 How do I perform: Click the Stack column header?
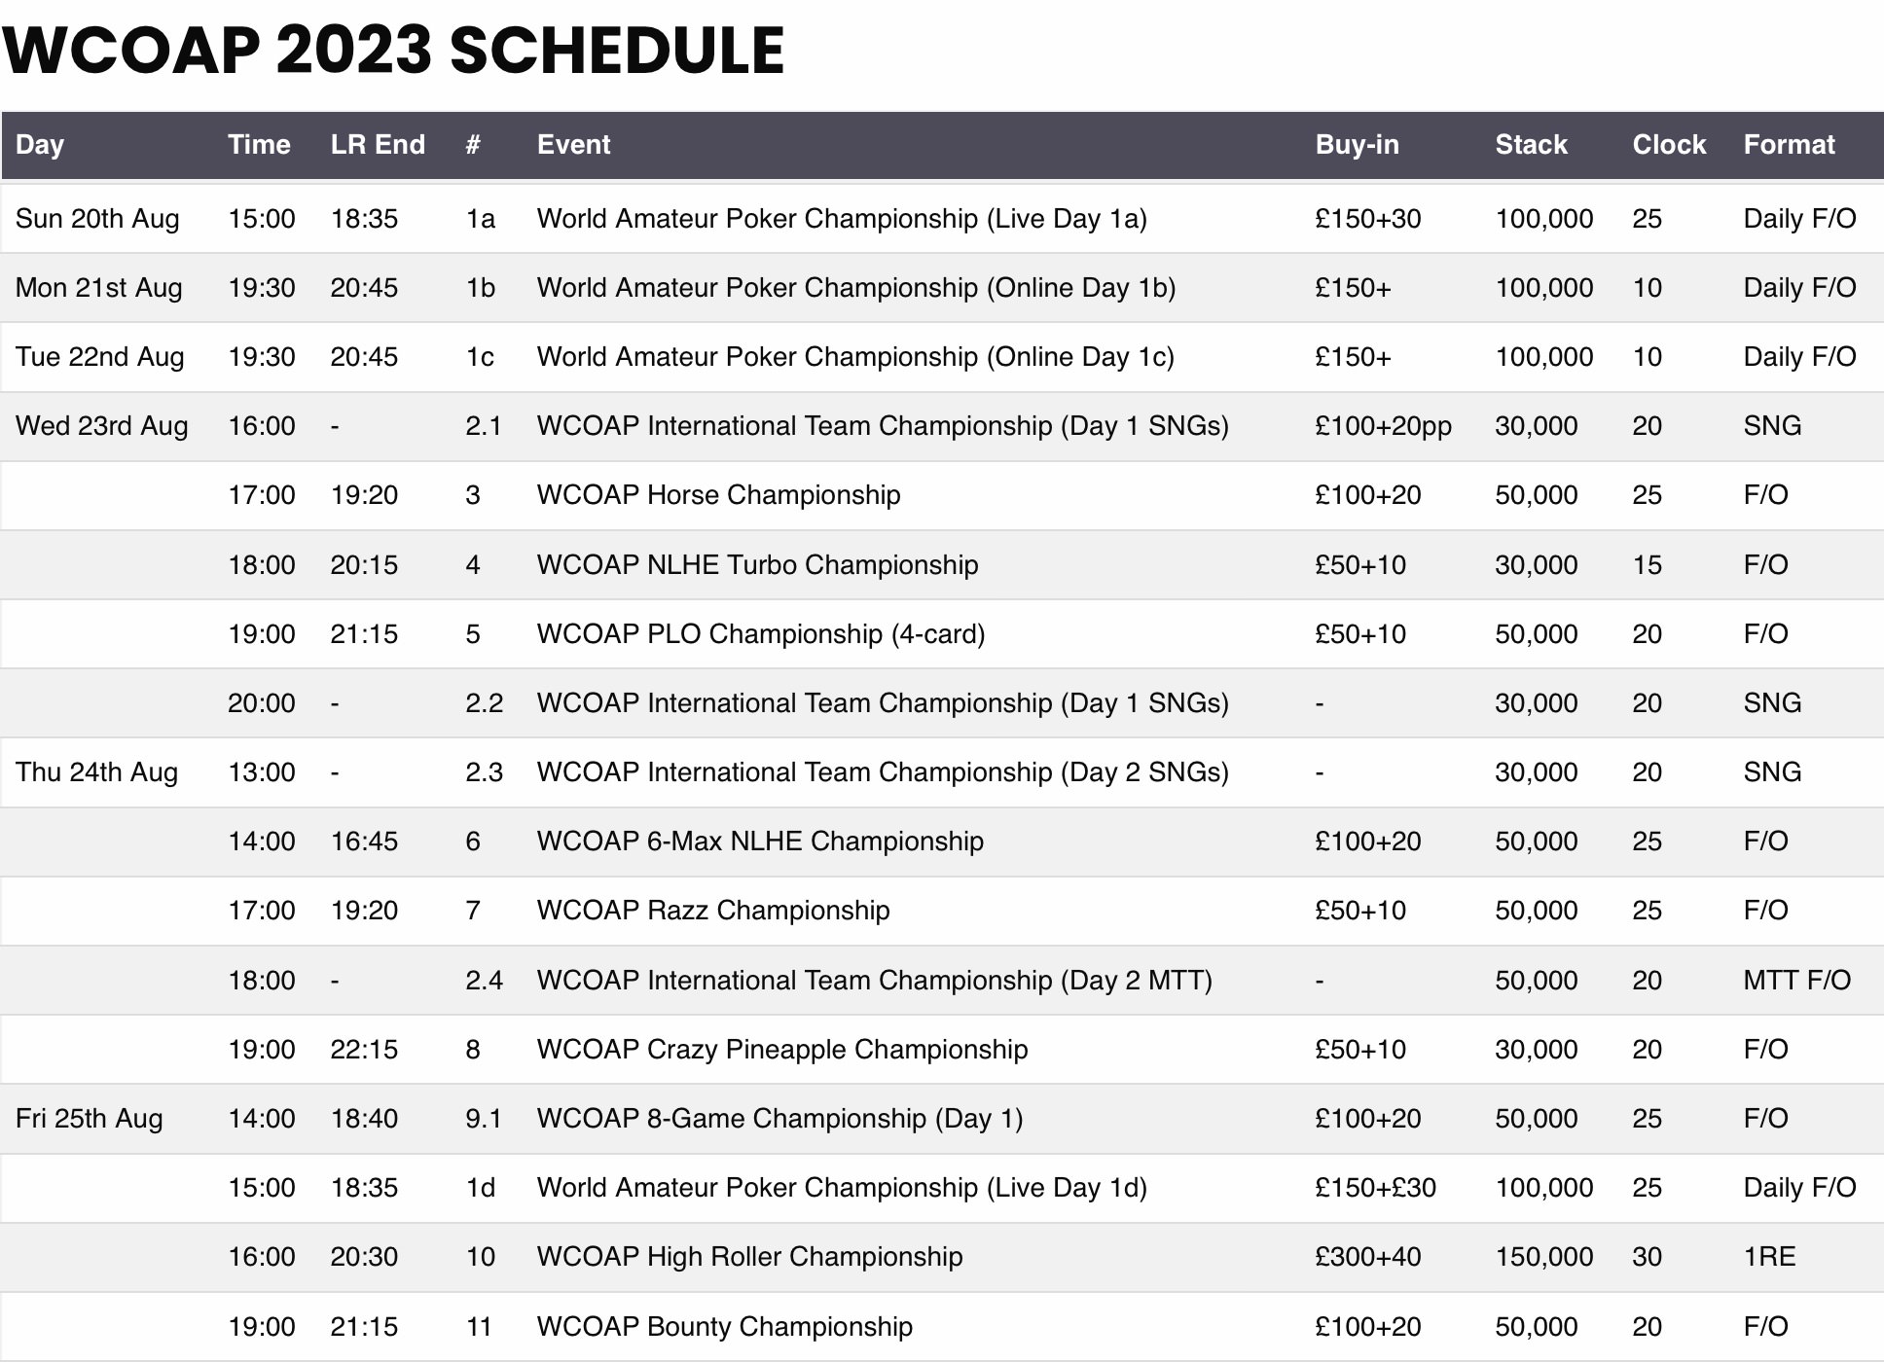[1531, 145]
